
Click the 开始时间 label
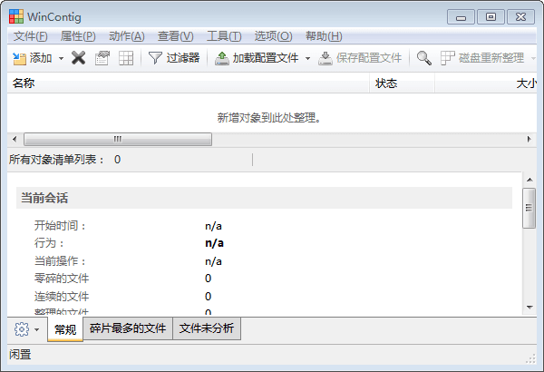tap(61, 226)
